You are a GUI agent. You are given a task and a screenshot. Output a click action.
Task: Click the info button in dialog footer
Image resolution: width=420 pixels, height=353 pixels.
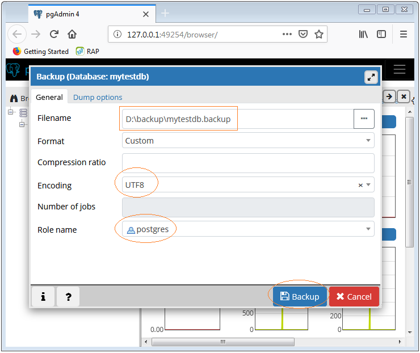[43, 296]
